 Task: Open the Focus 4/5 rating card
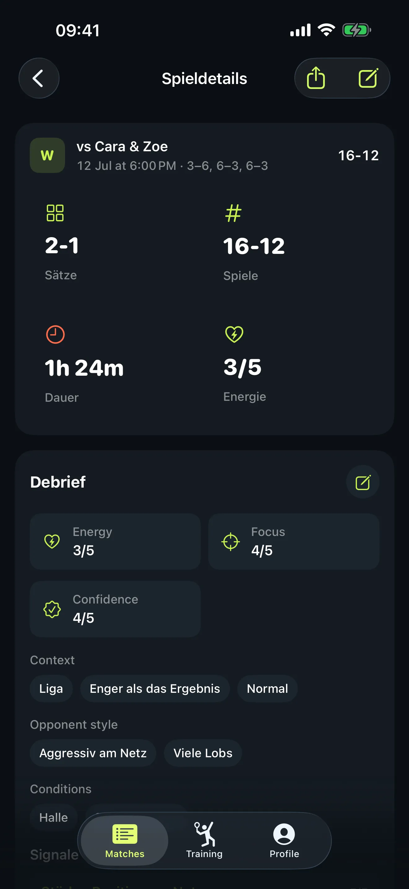(x=294, y=542)
